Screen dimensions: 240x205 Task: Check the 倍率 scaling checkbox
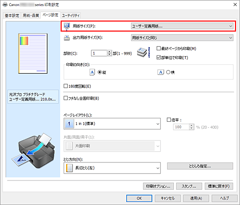pyautogui.click(x=169, y=120)
